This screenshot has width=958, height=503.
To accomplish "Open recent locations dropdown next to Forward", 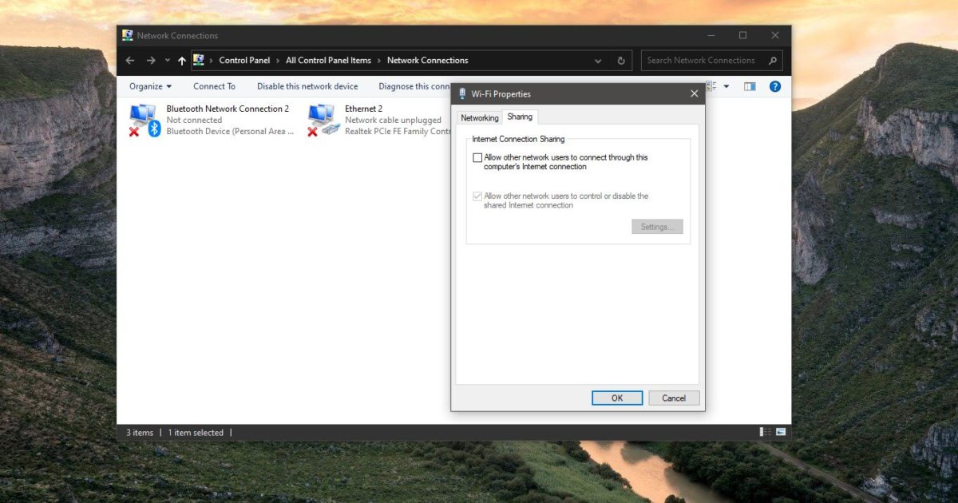I will pyautogui.click(x=167, y=61).
